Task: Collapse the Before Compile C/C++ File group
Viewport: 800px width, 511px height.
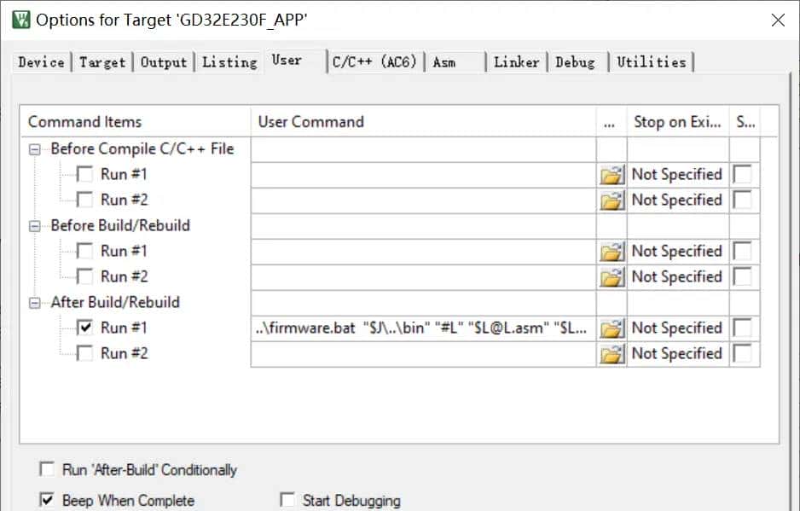Action: tap(35, 149)
